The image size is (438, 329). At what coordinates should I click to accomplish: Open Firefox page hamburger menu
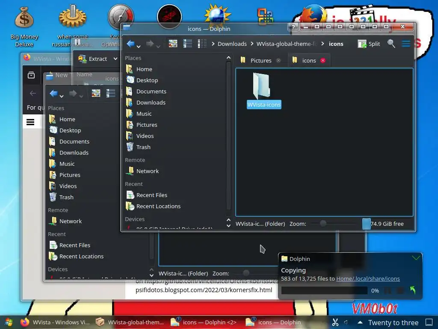pos(30,122)
